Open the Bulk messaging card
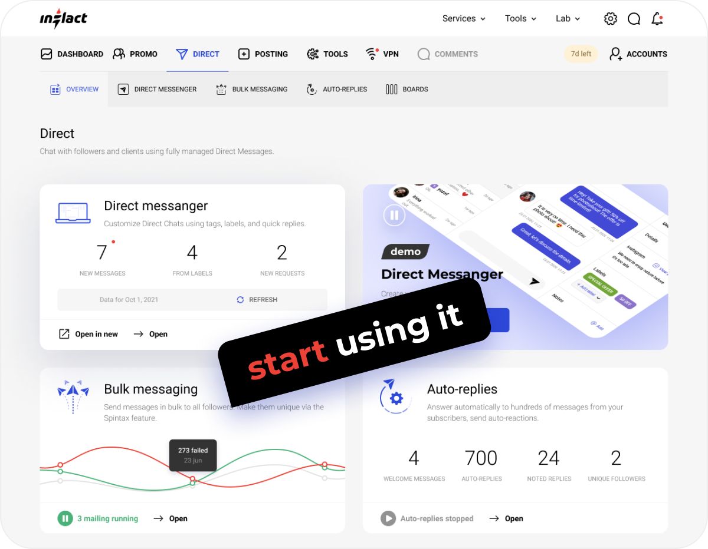 coord(171,518)
